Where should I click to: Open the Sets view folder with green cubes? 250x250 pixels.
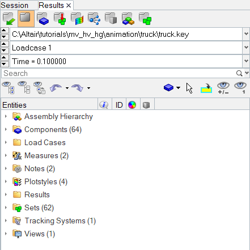(x=145, y=19)
